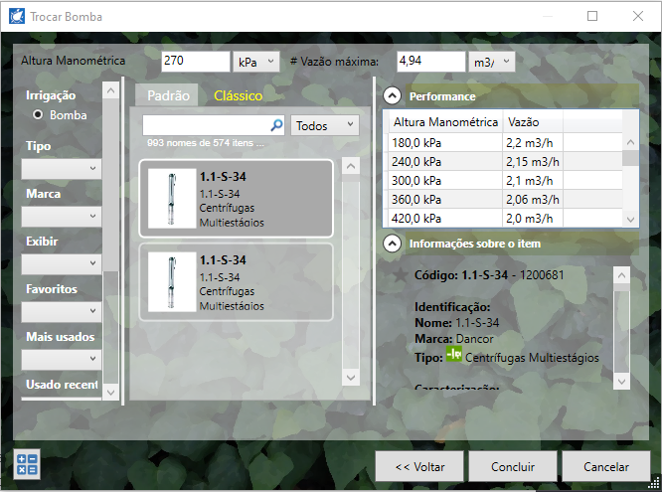The image size is (662, 492).
Task: Click the Altura Manométrica input field
Action: pos(195,62)
